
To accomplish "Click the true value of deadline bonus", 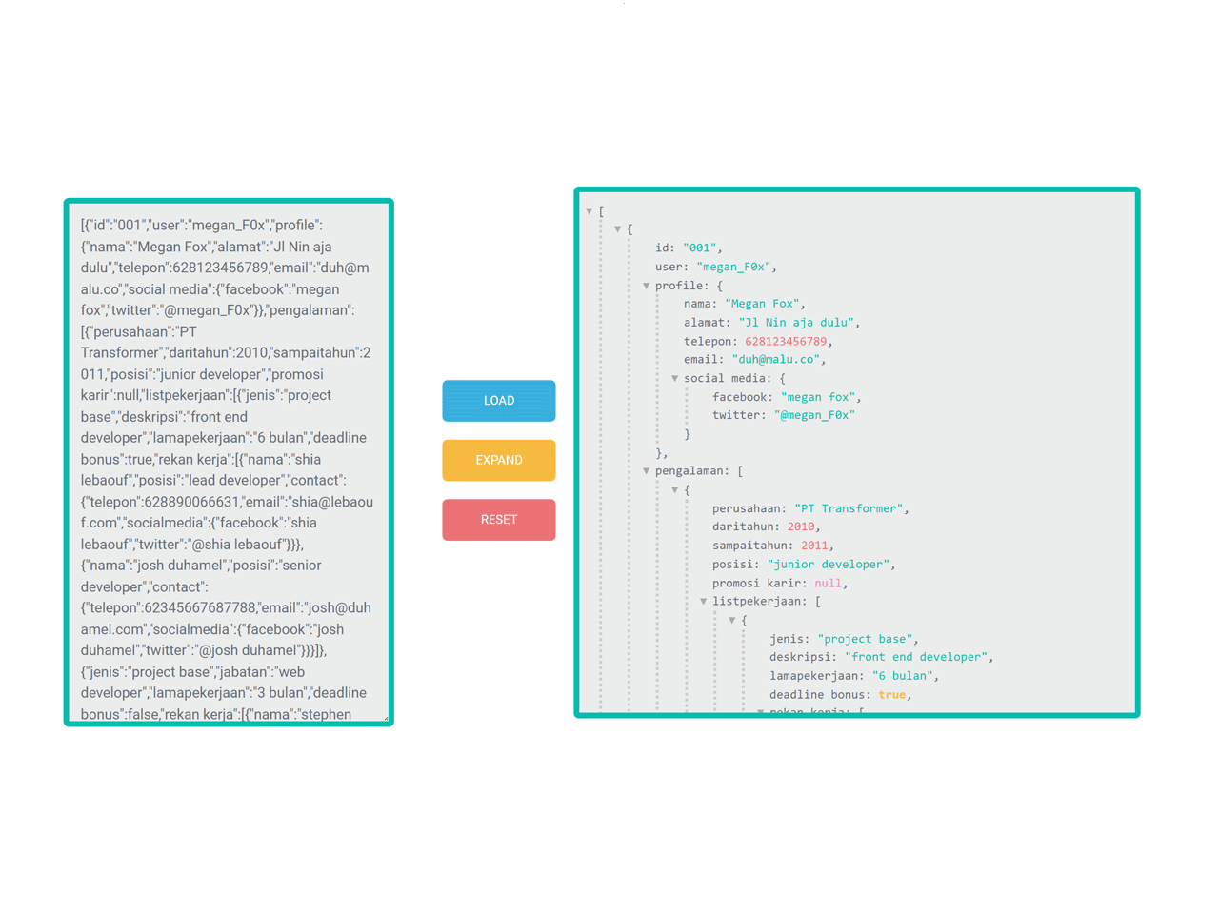I will click(x=891, y=694).
